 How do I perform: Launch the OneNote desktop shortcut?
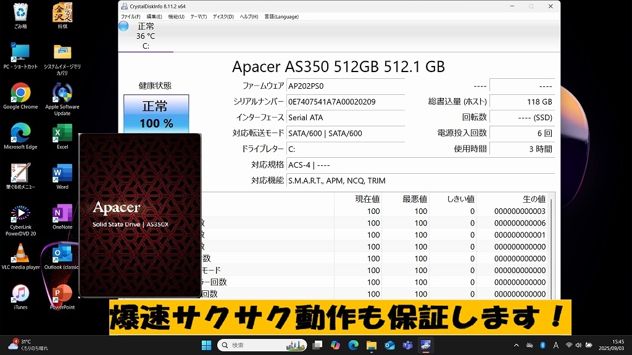pyautogui.click(x=62, y=216)
